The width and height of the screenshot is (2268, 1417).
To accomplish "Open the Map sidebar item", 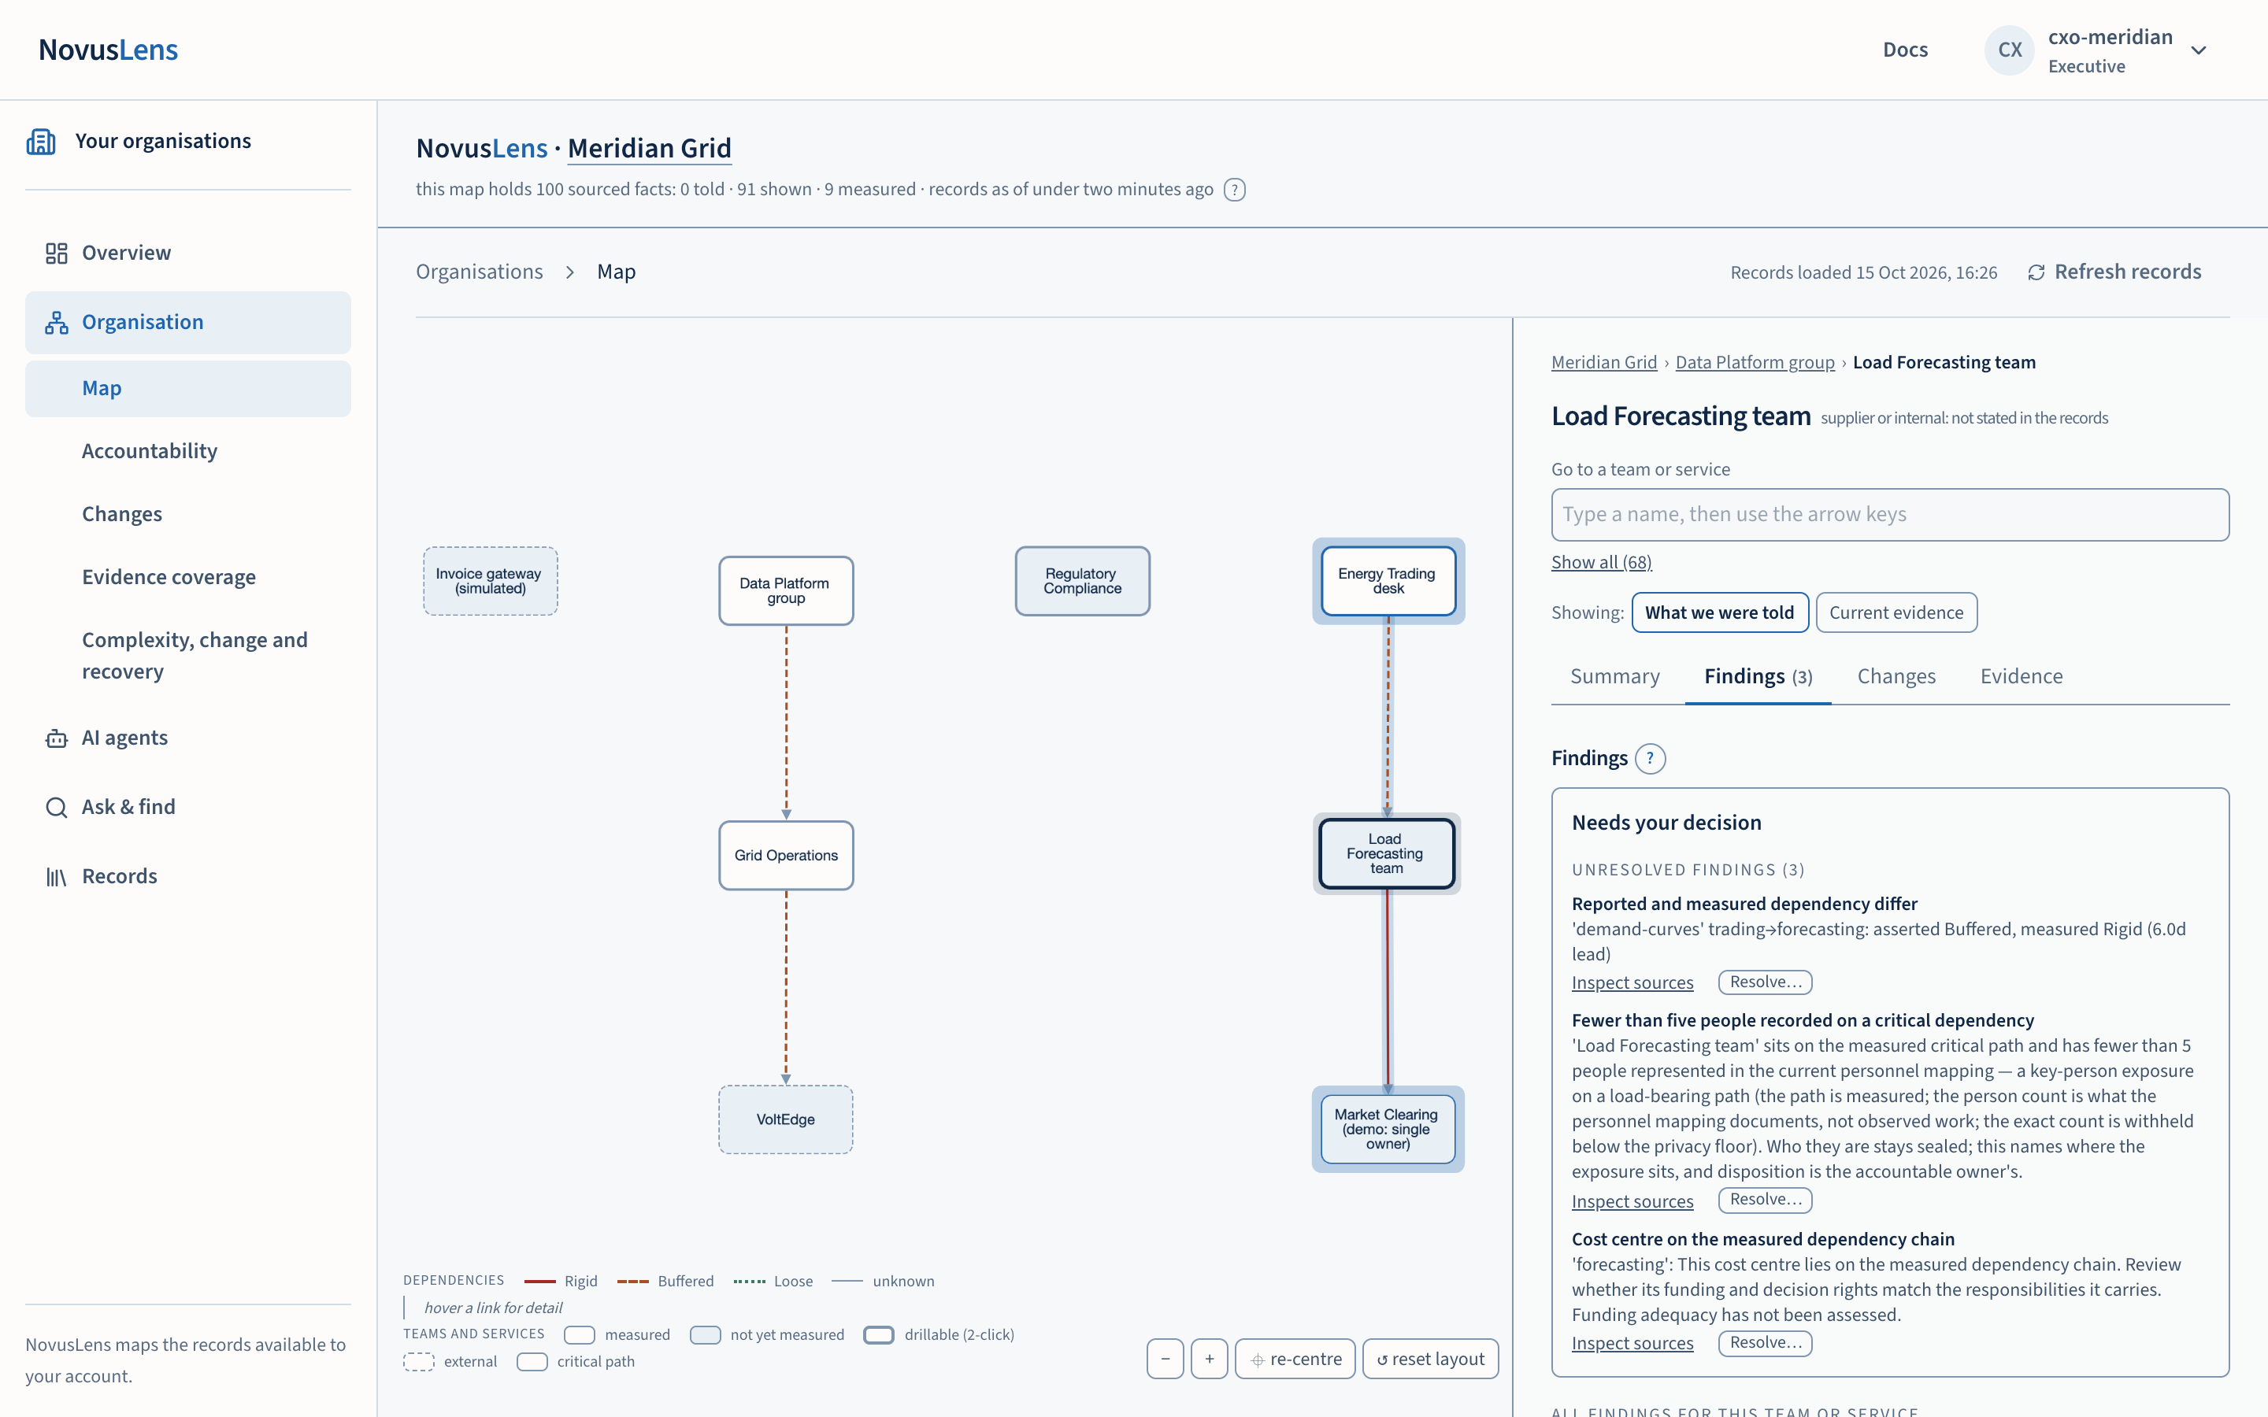I will click(x=188, y=389).
